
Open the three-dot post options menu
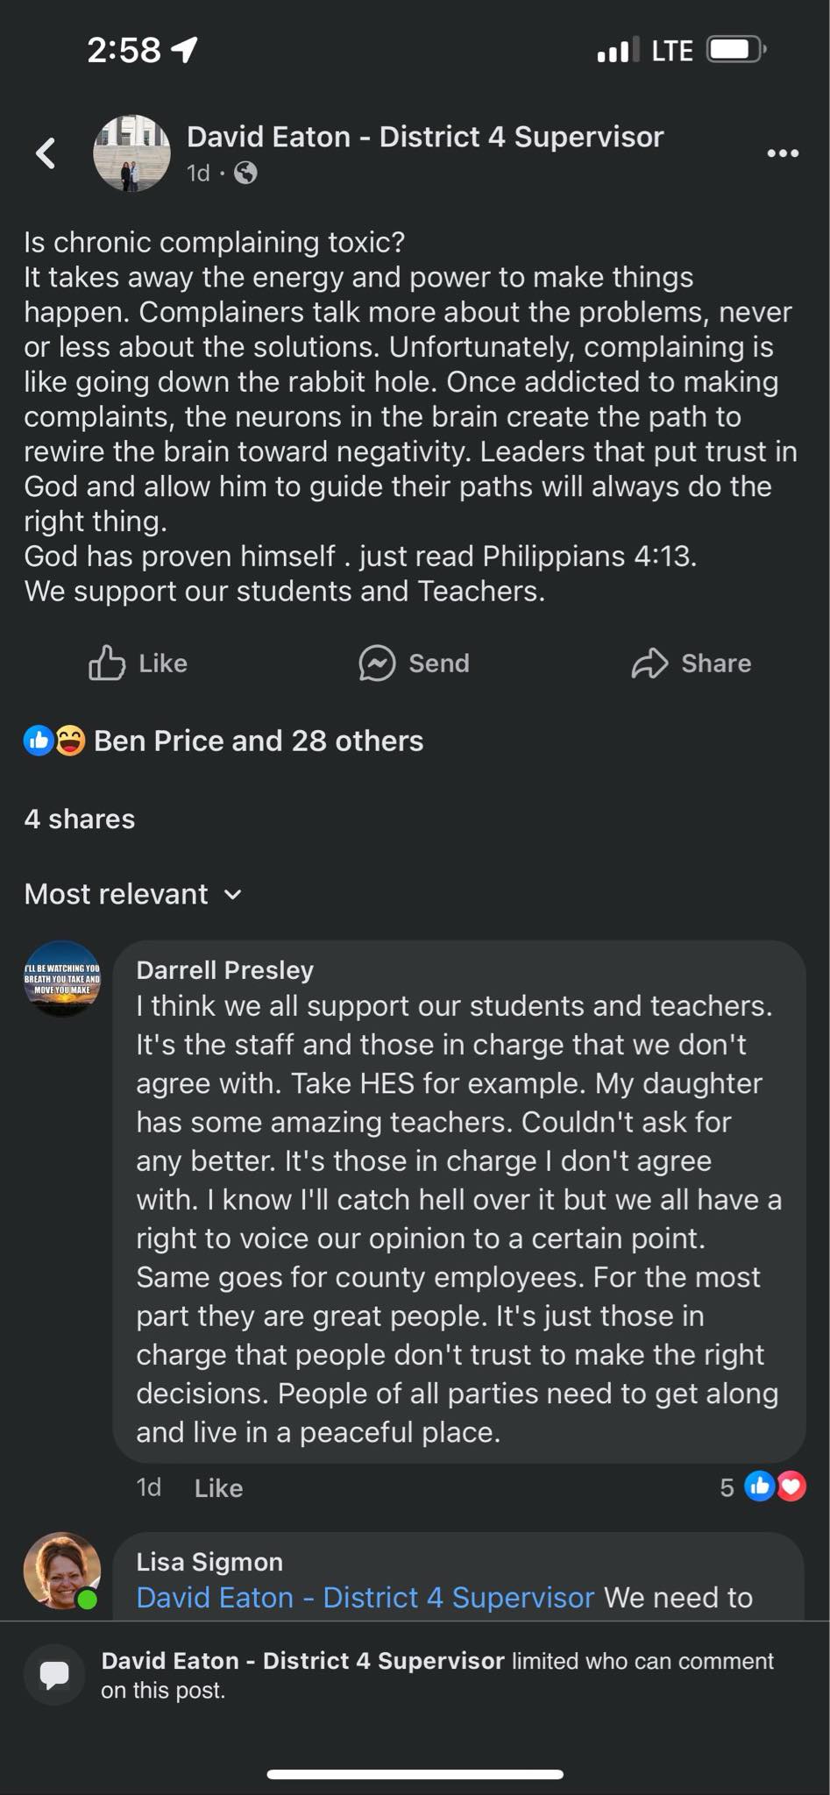(782, 153)
